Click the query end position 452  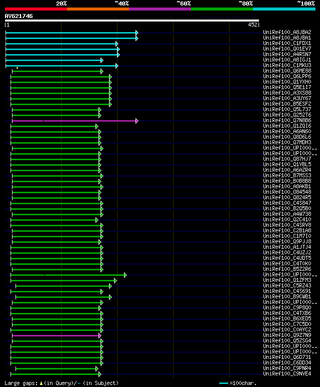[252, 25]
